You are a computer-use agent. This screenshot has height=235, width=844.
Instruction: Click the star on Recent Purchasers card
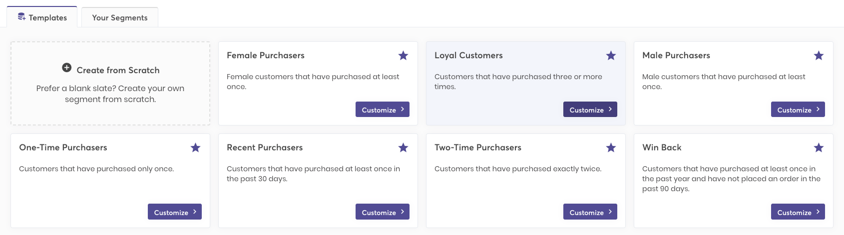tap(403, 148)
